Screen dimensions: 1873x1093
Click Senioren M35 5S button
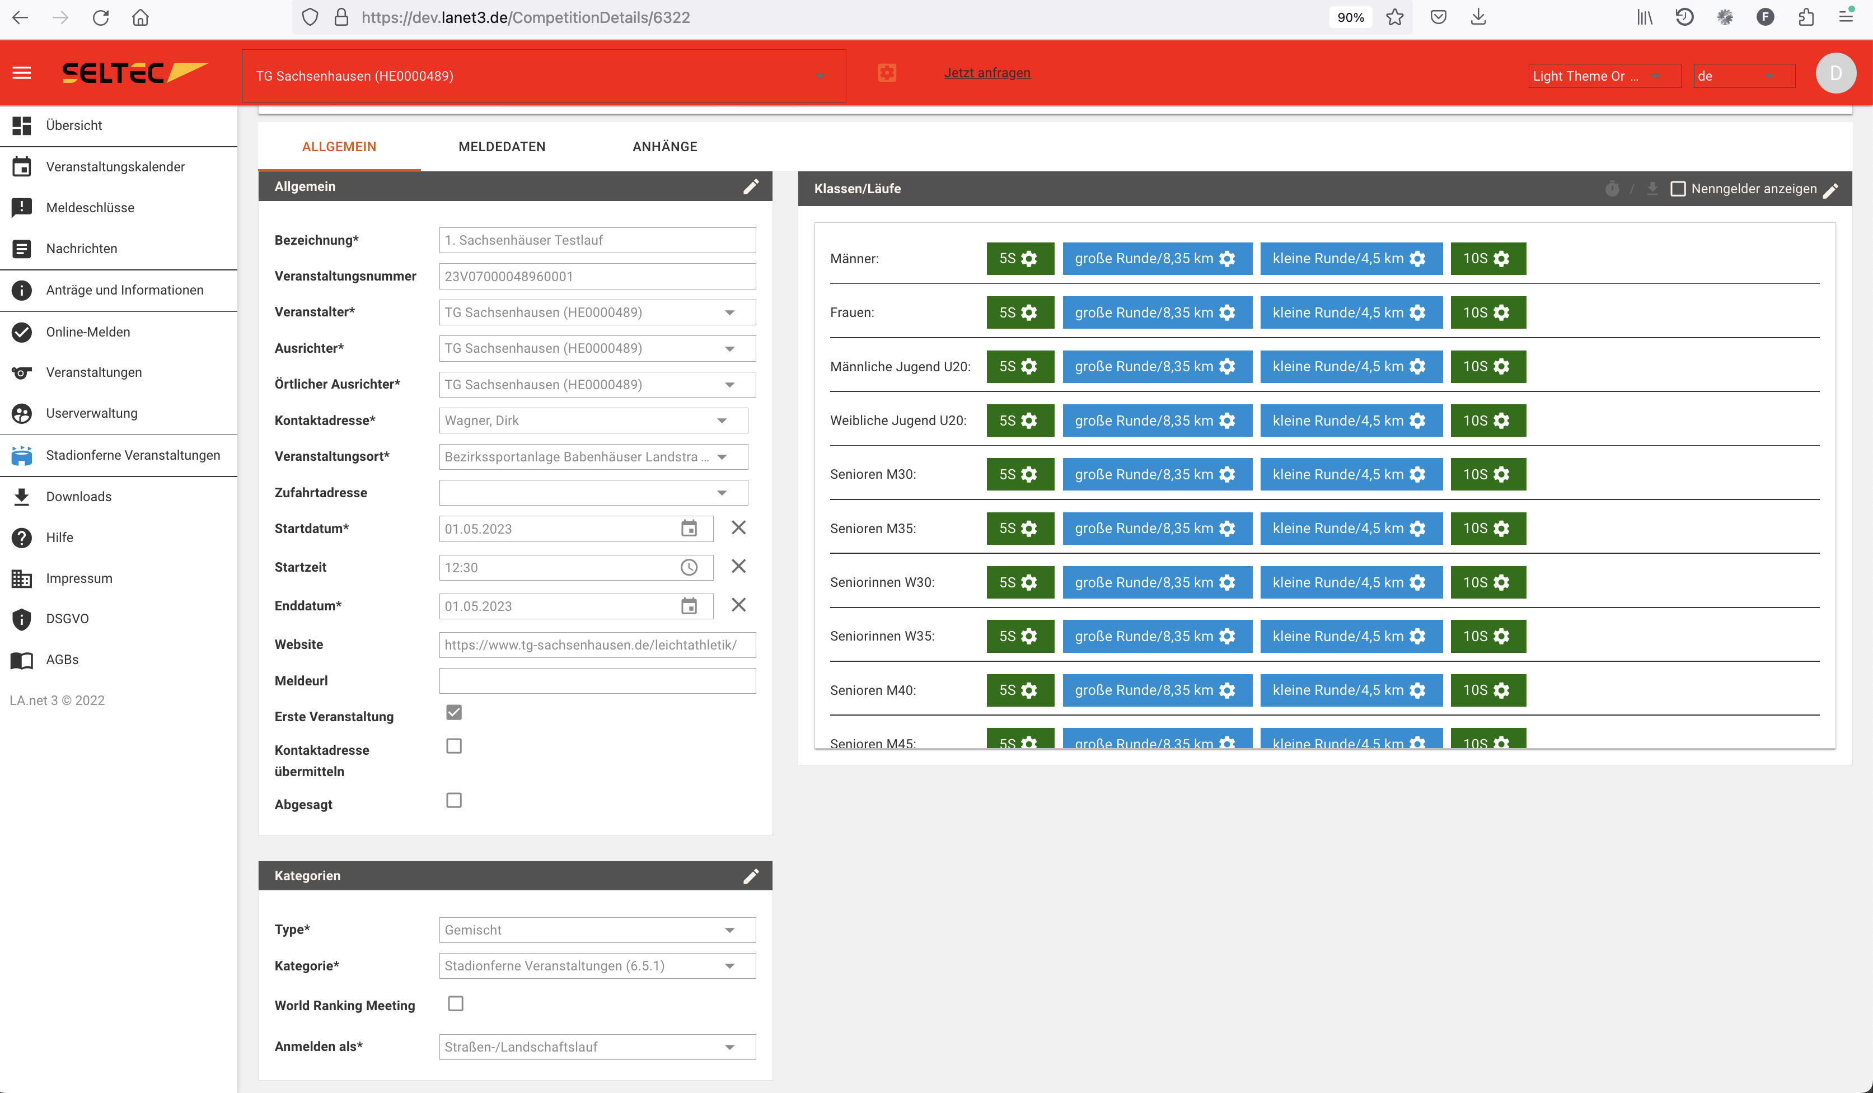point(1020,529)
